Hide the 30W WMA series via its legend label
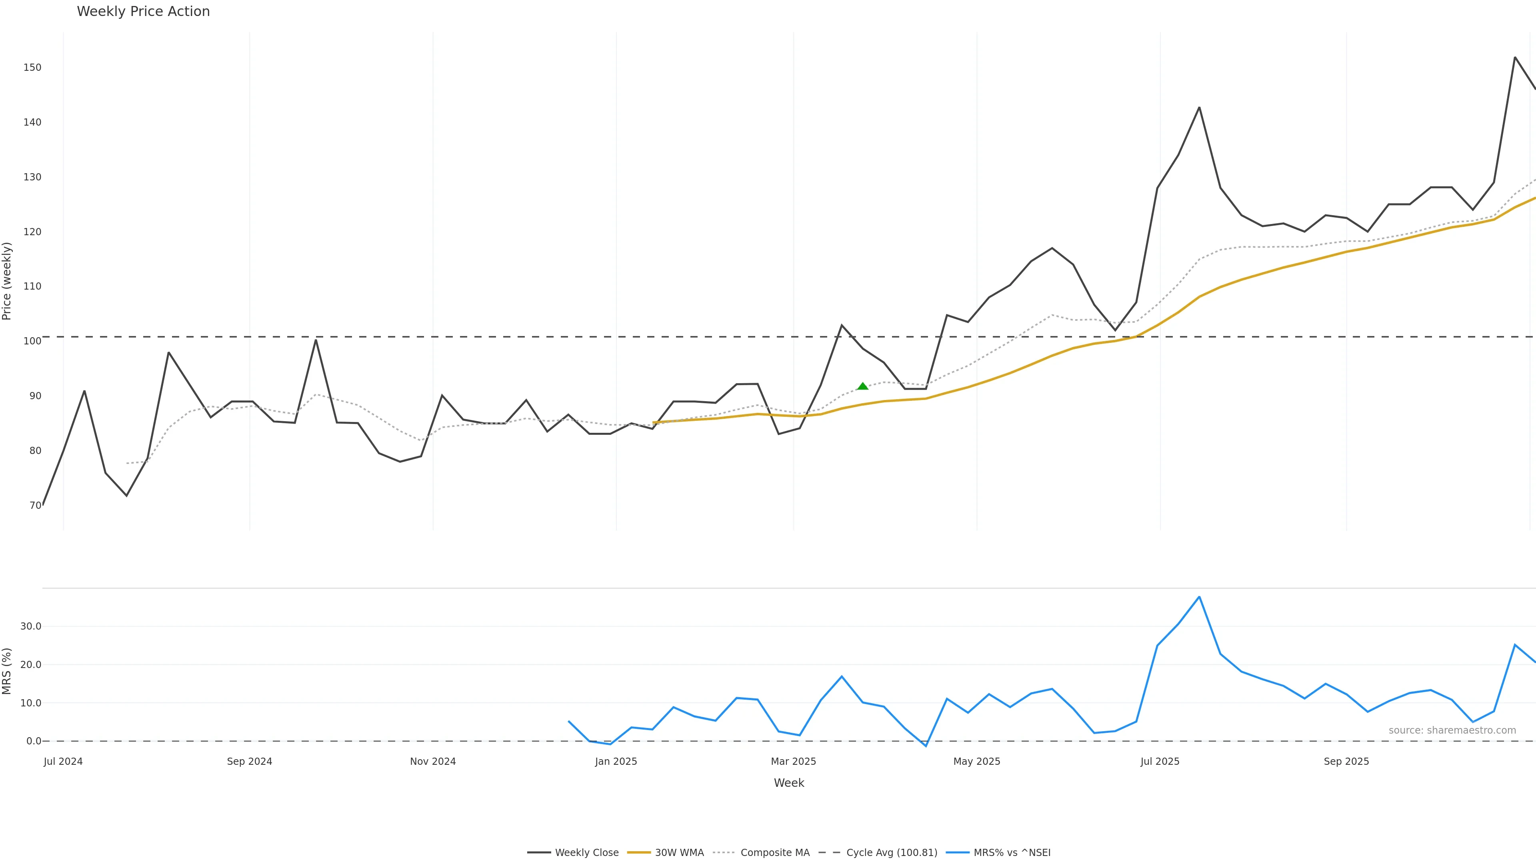Viewport: 1536px width, 864px height. pyautogui.click(x=679, y=853)
